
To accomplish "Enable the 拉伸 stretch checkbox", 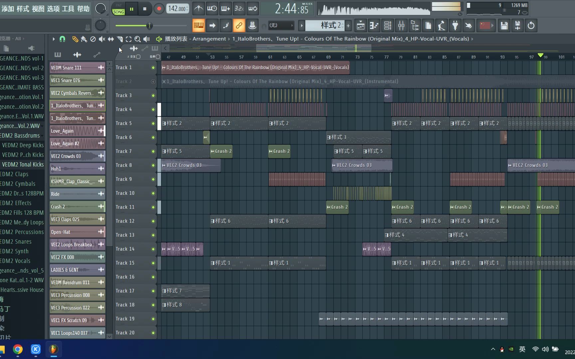I will 158,57.
